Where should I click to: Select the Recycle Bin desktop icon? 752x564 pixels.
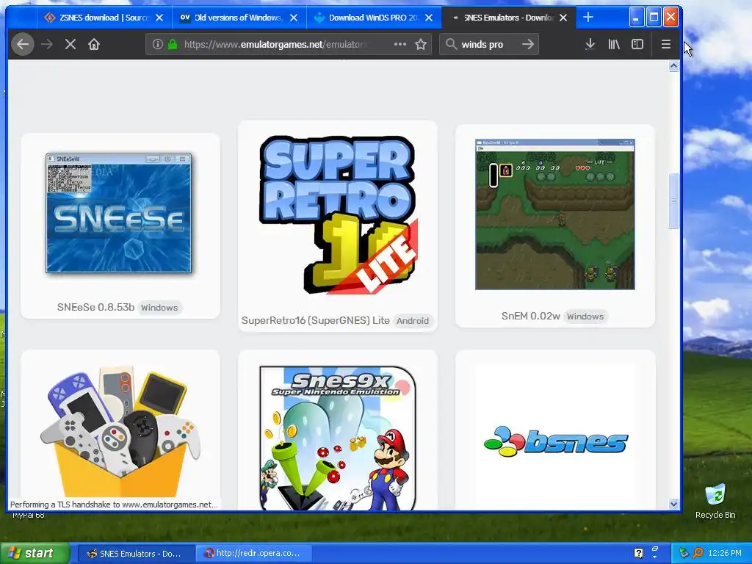click(715, 501)
